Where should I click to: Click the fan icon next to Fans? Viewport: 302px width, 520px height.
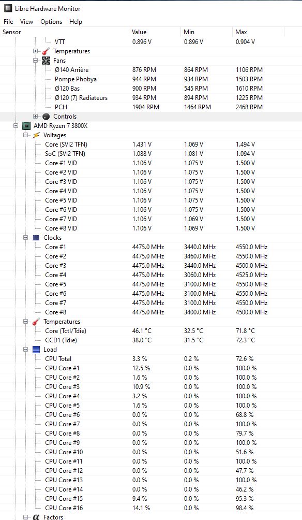[x=46, y=61]
